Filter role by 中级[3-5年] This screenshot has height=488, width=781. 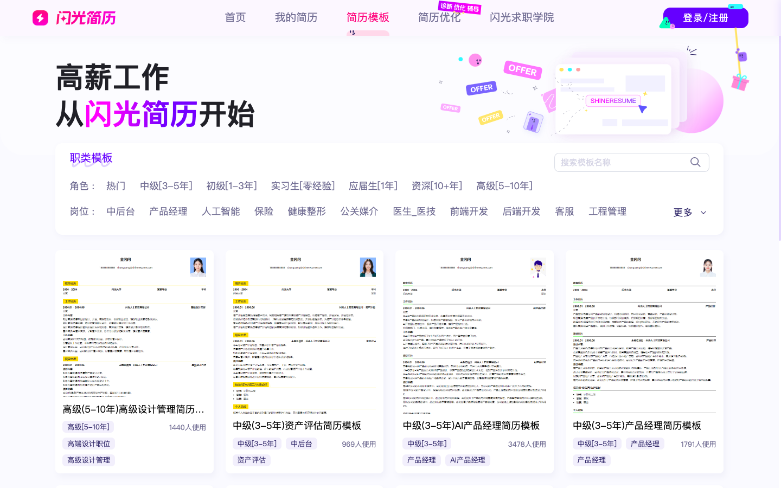click(166, 186)
